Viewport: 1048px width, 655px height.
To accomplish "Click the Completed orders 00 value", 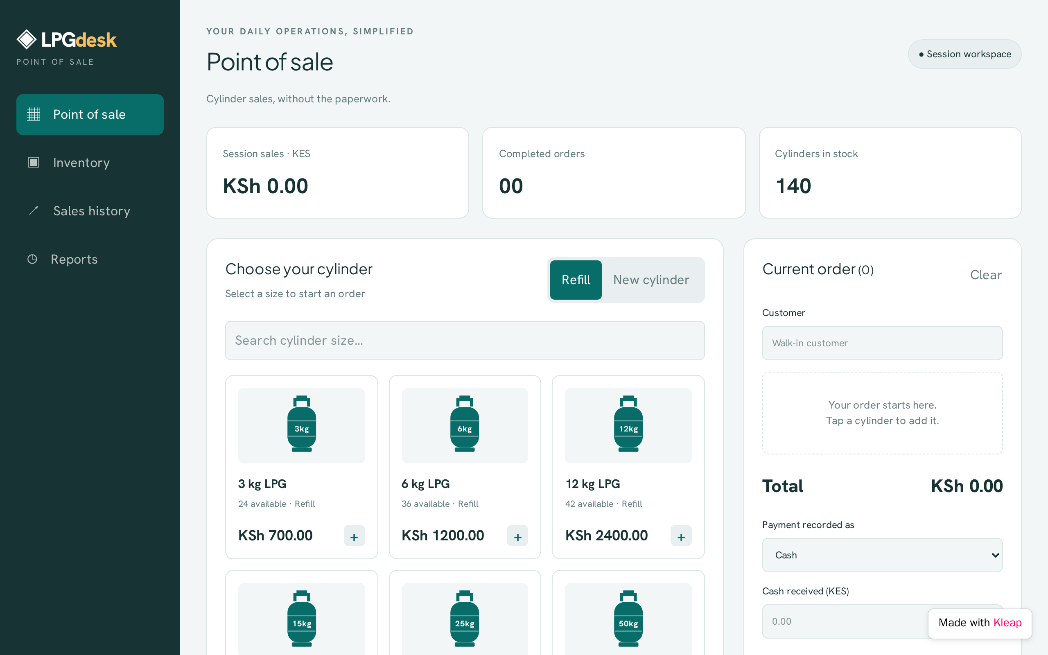I will tap(511, 186).
